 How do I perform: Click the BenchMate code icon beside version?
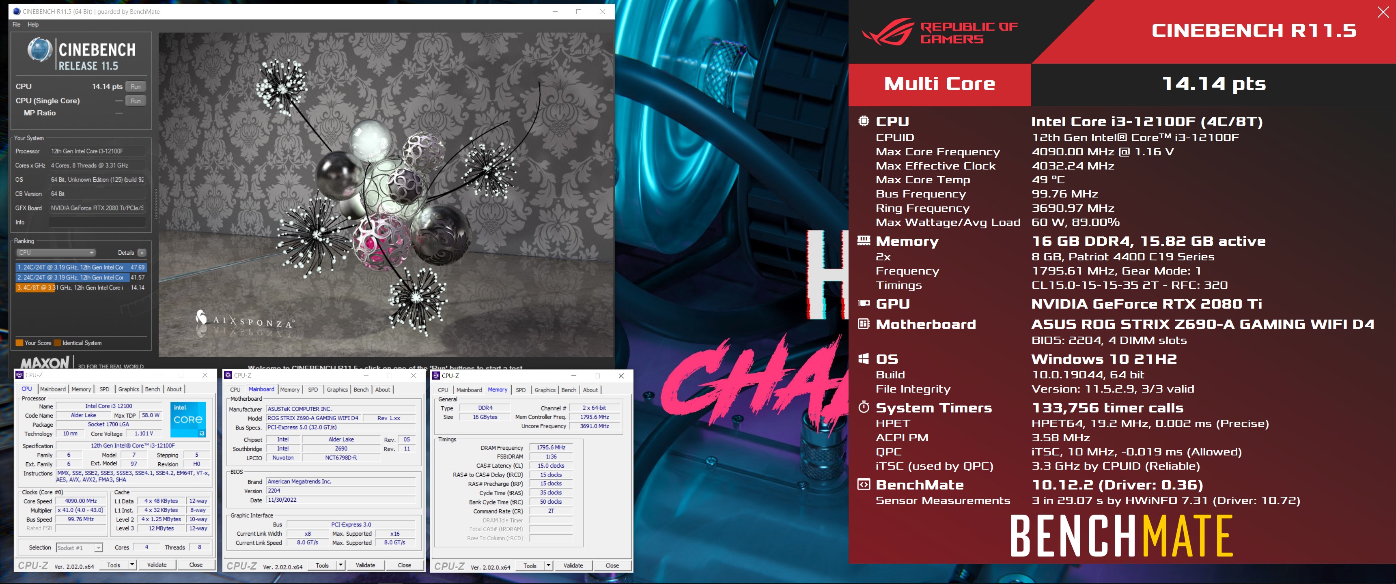pyautogui.click(x=864, y=484)
